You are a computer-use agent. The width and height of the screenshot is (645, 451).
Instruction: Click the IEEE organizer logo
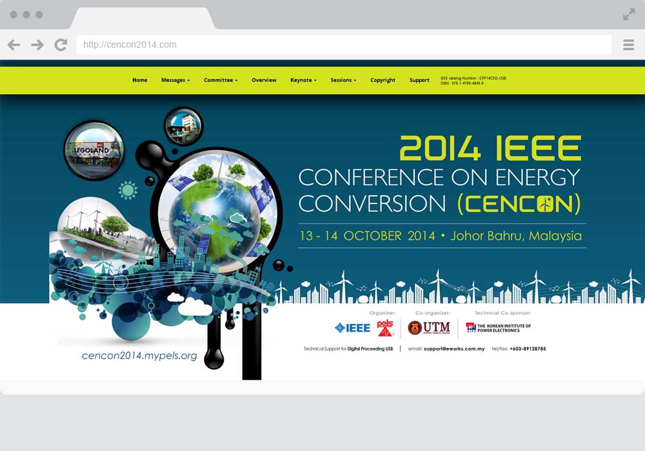click(353, 328)
